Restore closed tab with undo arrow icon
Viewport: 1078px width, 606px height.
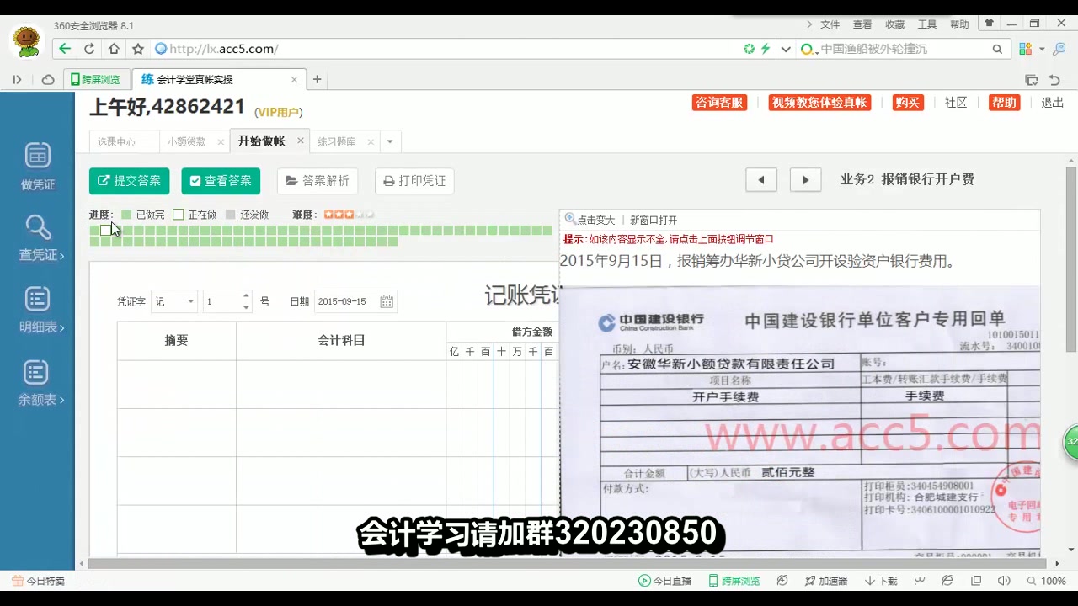tap(1054, 80)
